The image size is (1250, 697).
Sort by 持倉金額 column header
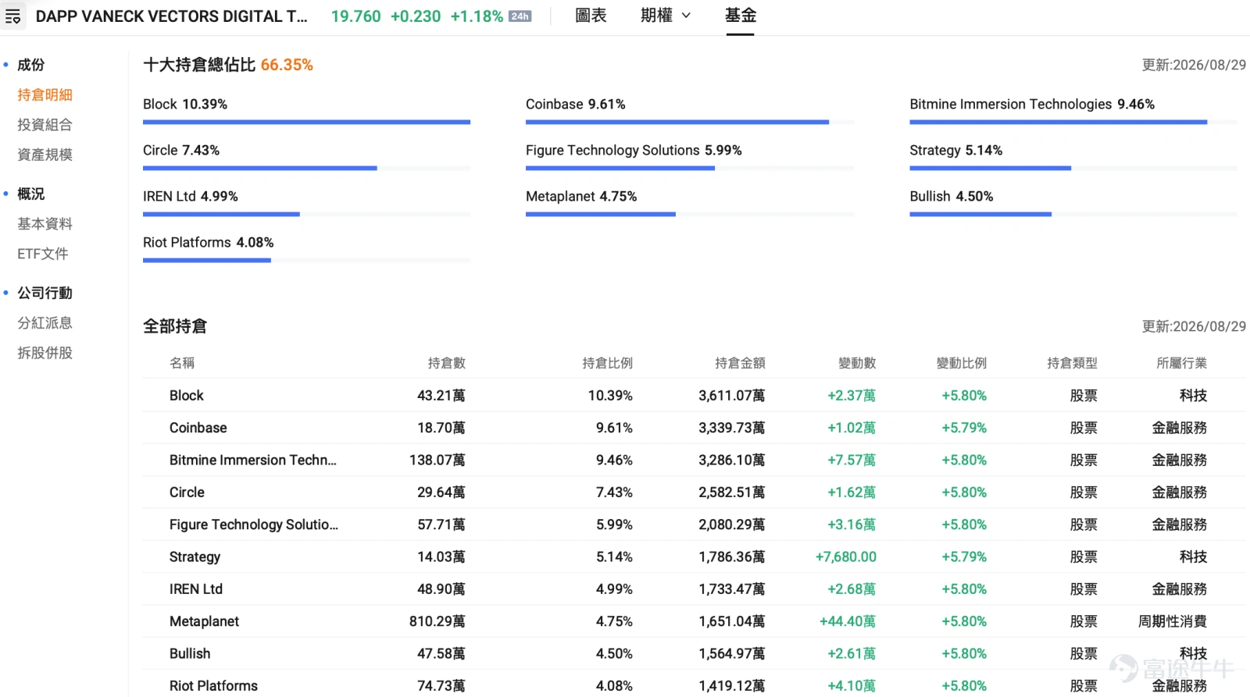coord(740,363)
